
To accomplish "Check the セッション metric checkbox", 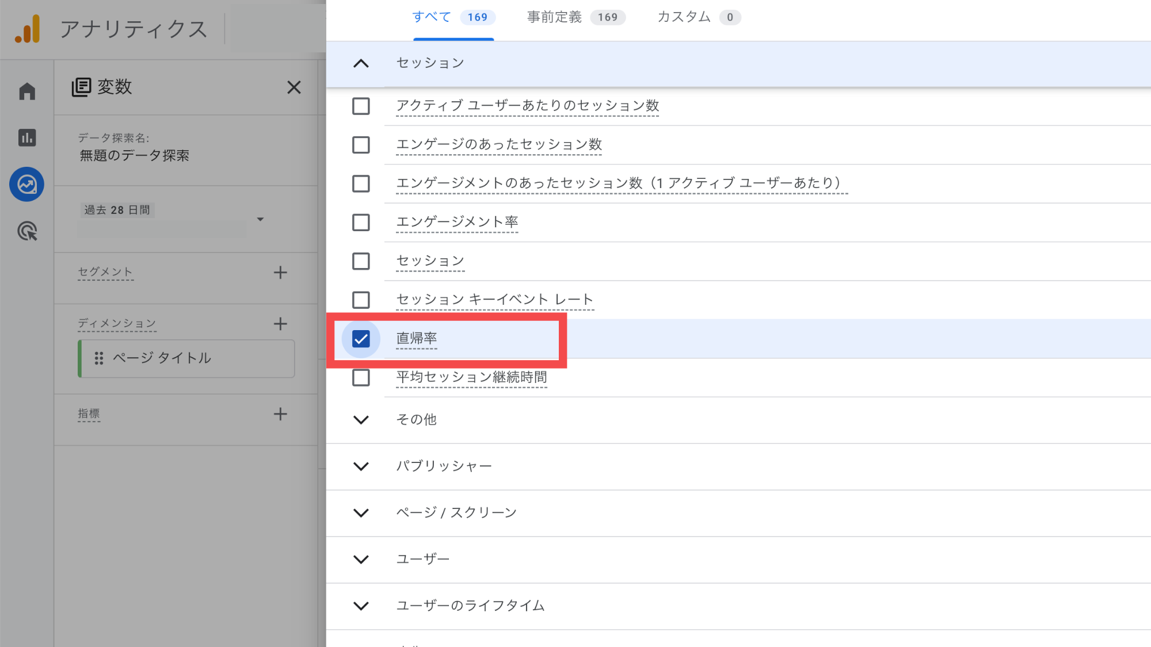I will click(x=361, y=261).
